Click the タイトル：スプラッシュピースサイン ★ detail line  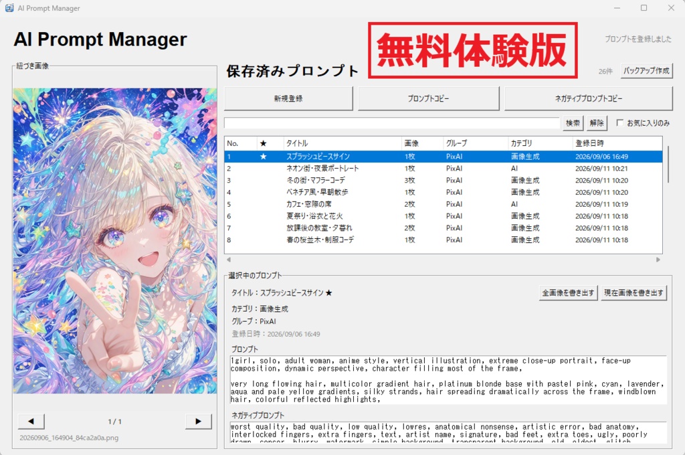click(x=282, y=293)
